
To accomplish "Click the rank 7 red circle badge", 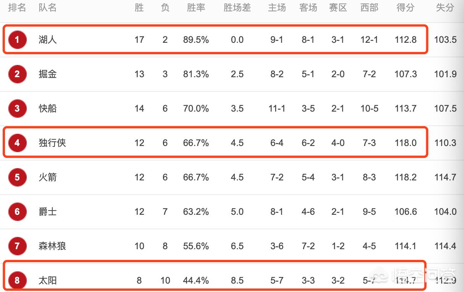I will click(17, 246).
